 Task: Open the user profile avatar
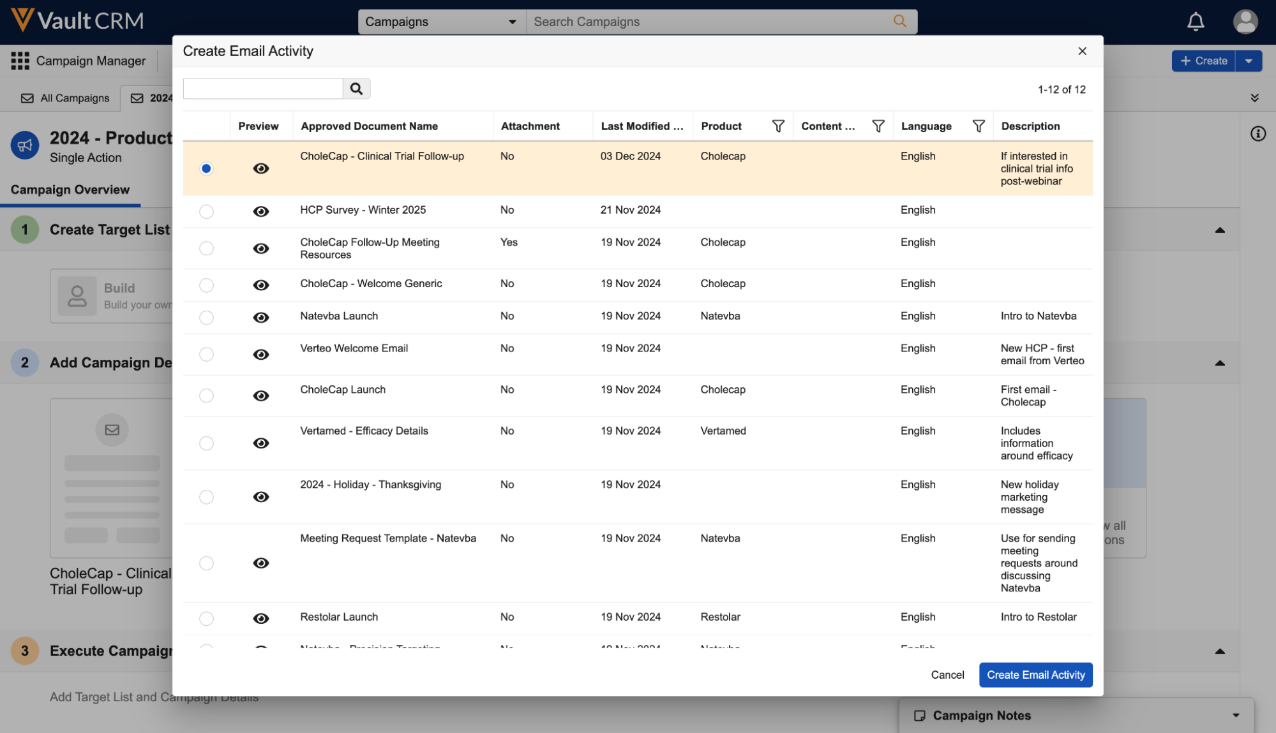pyautogui.click(x=1245, y=22)
